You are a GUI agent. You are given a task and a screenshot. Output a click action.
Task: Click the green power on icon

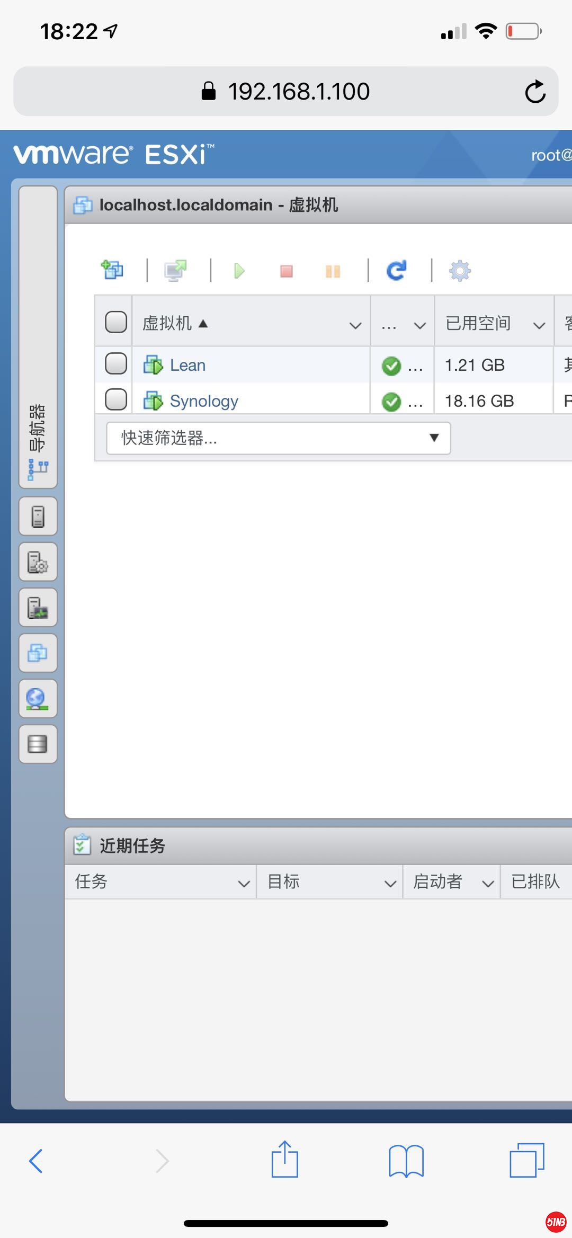pyautogui.click(x=239, y=271)
